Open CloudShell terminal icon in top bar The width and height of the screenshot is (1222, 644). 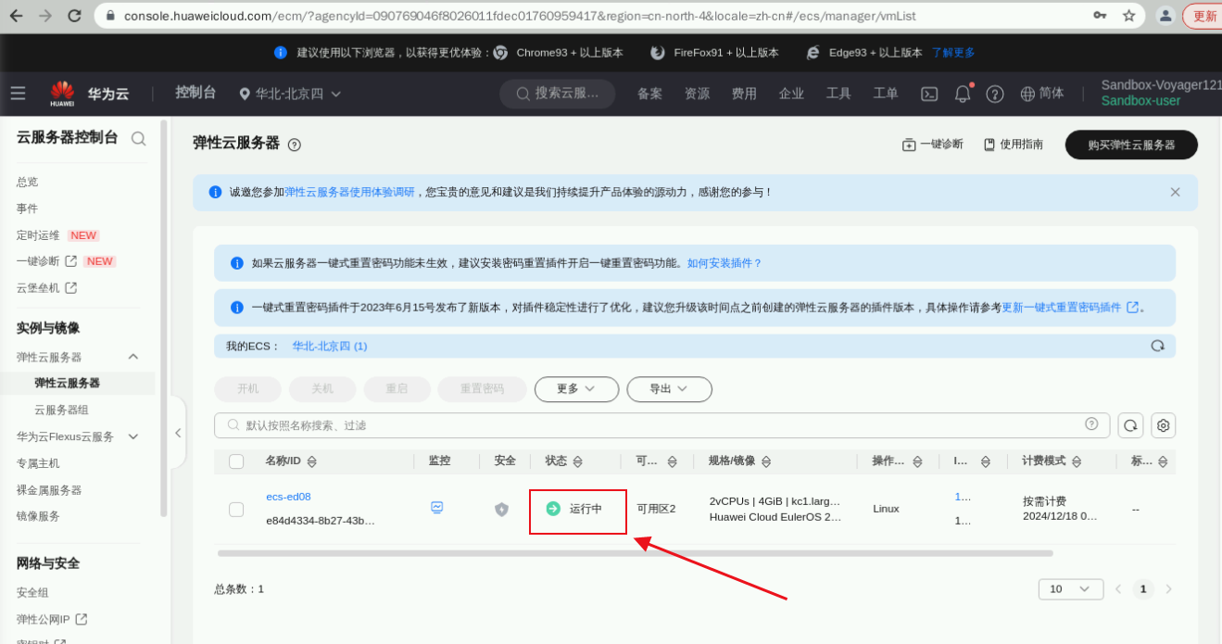tap(929, 94)
